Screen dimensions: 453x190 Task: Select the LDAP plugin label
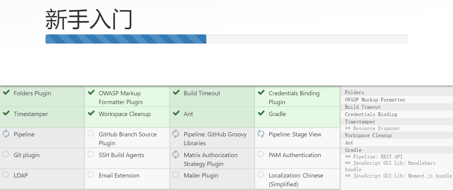(21, 175)
